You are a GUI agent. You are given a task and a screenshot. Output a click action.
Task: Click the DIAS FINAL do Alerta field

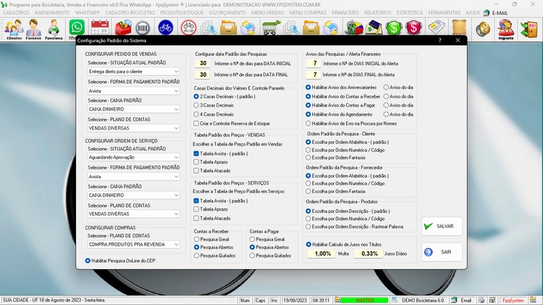point(314,75)
